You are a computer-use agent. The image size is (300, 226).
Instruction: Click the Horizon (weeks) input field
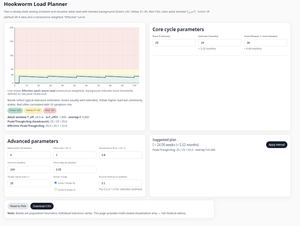(x=29, y=169)
